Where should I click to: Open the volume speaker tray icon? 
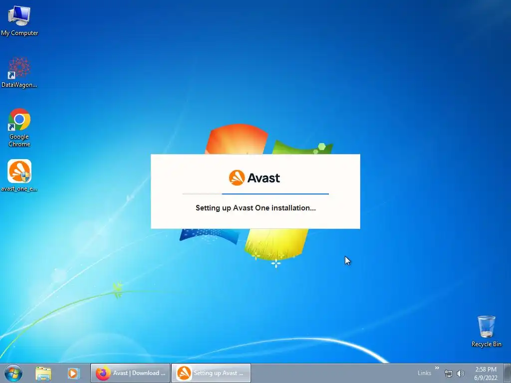coord(461,374)
